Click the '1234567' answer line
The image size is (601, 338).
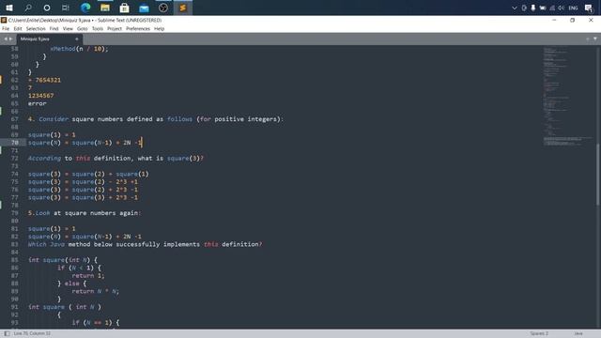tap(41, 96)
